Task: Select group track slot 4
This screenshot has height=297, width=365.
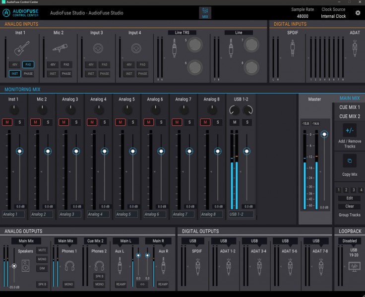Action: coord(361,190)
